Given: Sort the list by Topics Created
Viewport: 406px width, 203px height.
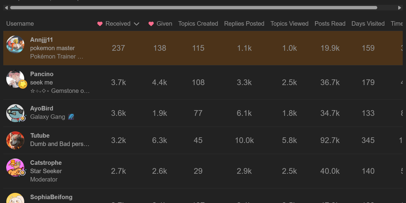Looking at the screenshot, I should click(198, 24).
